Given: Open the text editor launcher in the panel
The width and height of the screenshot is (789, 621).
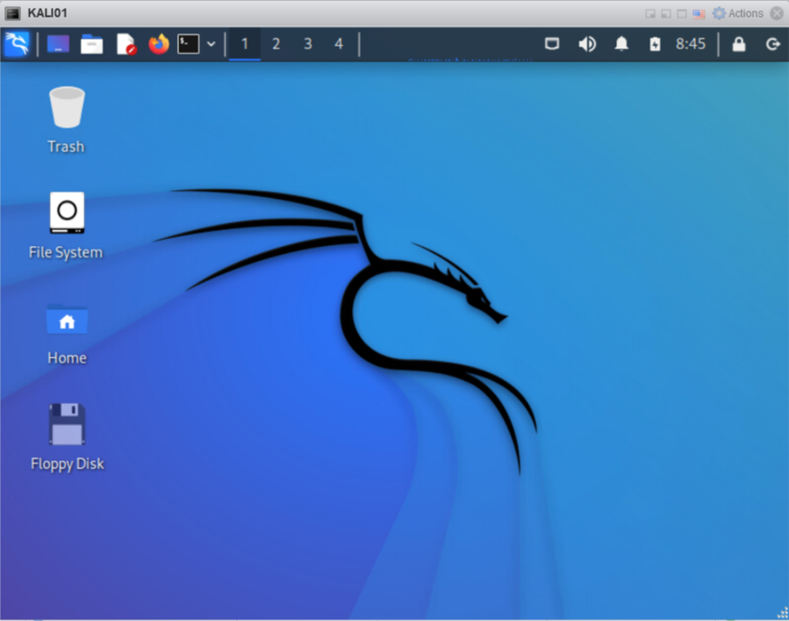Looking at the screenshot, I should click(126, 44).
